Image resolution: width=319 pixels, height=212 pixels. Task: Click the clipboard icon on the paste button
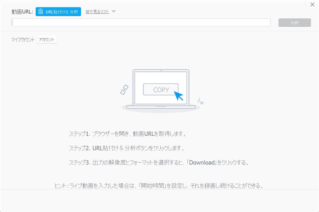[x=41, y=12]
